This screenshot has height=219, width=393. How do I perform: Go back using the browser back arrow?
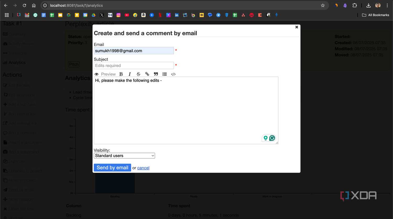tap(6, 5)
